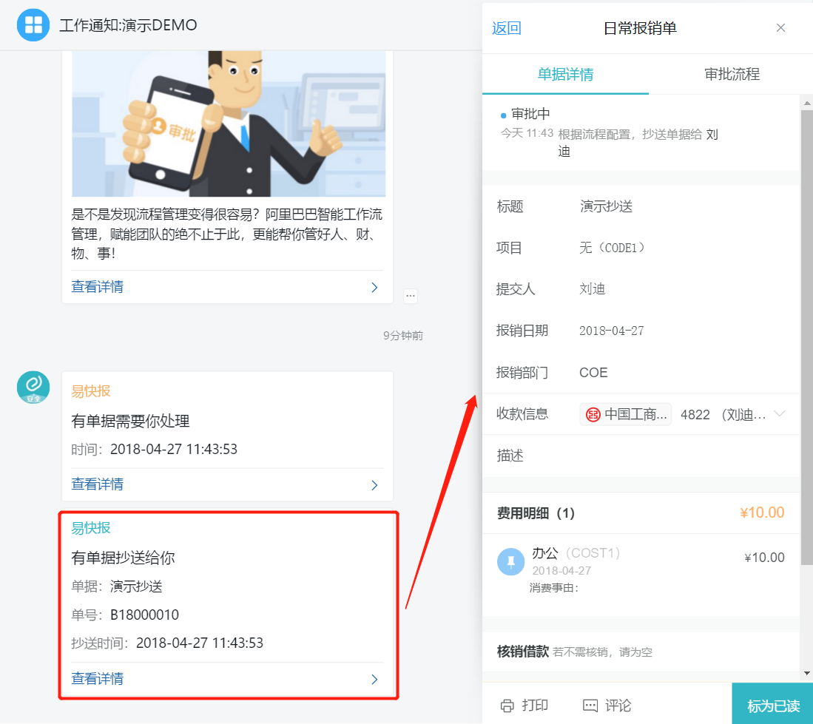This screenshot has width=813, height=724.
Task: Expand the 收款信息 dropdown arrow
Action: click(x=779, y=413)
